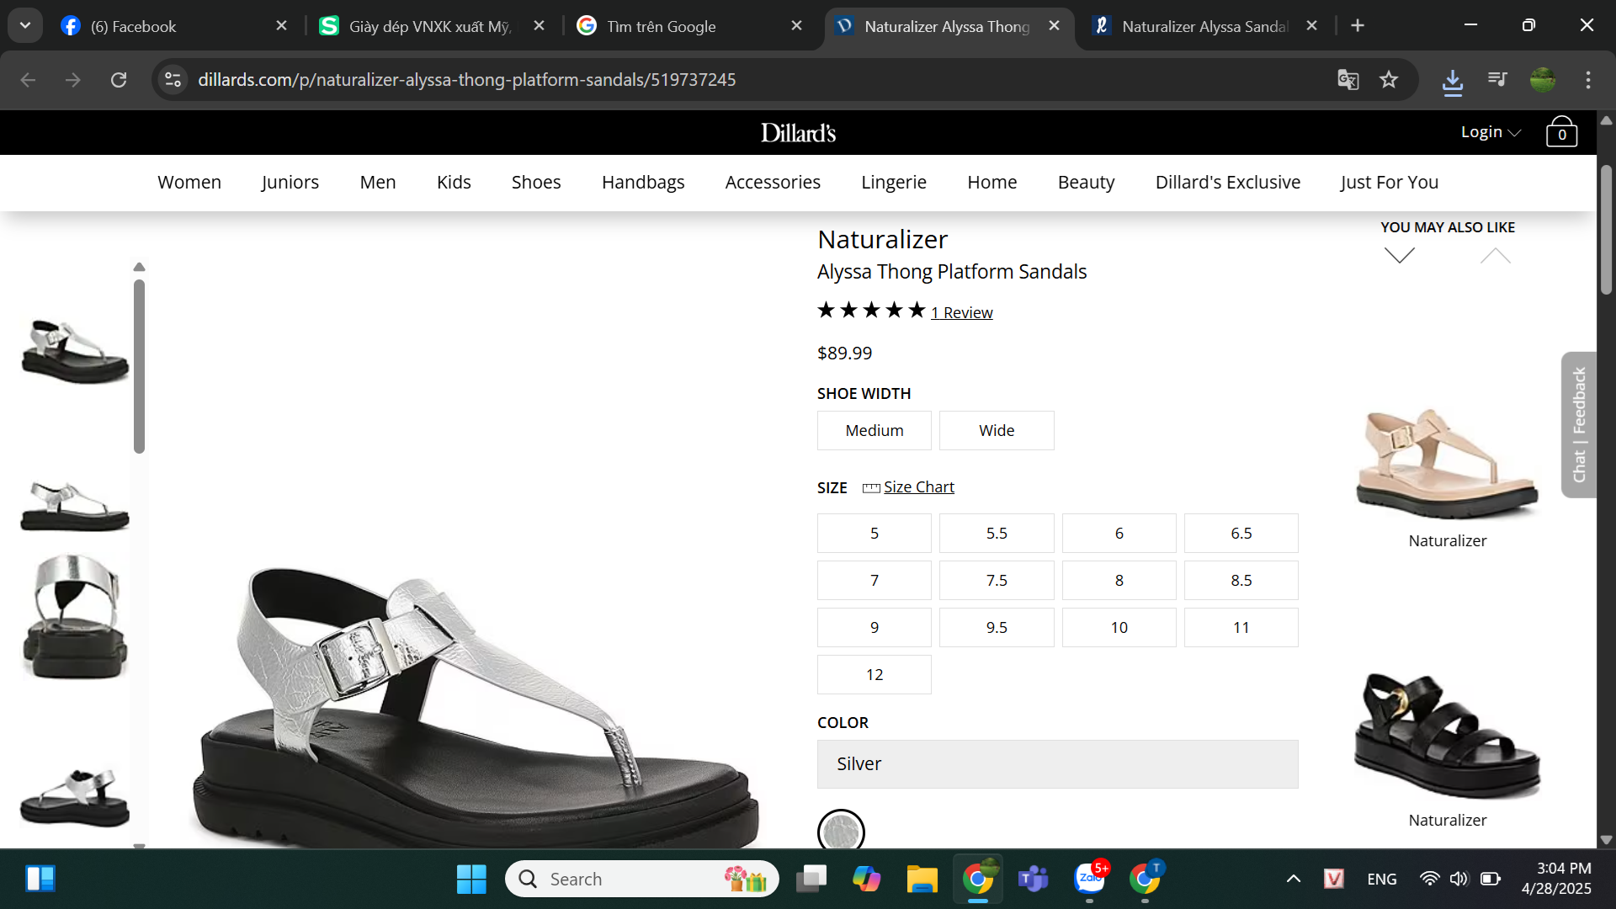The image size is (1616, 909).
Task: Expand the Login dropdown menu
Action: pyautogui.click(x=1490, y=132)
